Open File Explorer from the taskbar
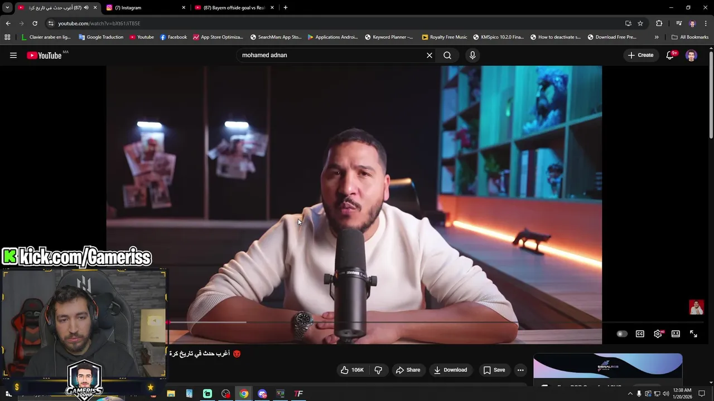Image resolution: width=714 pixels, height=401 pixels. coord(171,394)
